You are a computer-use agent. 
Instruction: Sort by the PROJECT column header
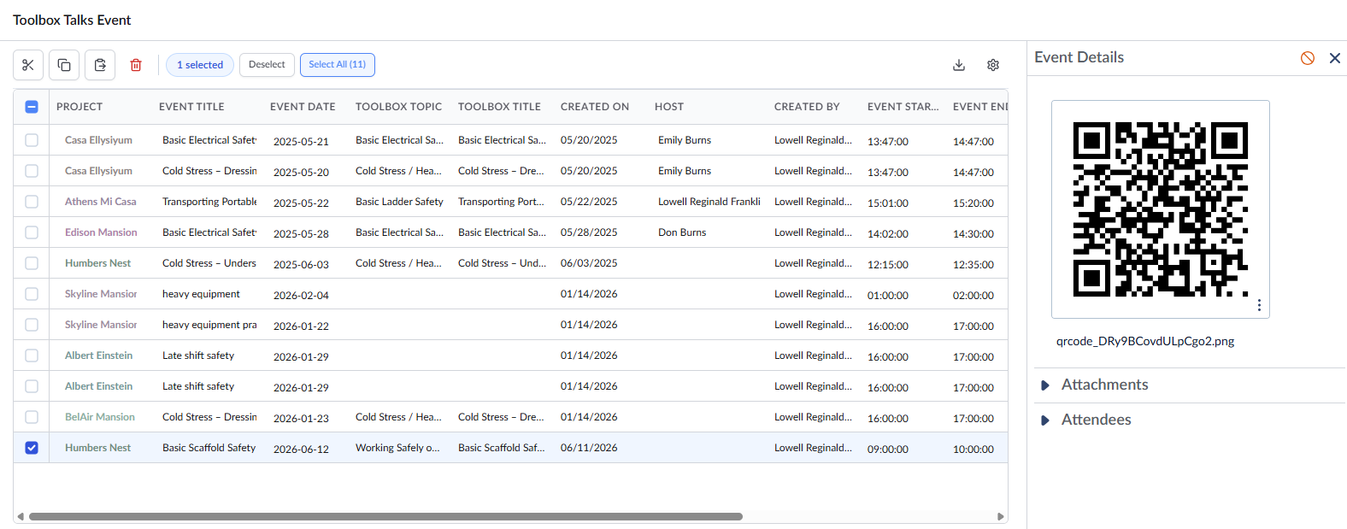tap(79, 107)
